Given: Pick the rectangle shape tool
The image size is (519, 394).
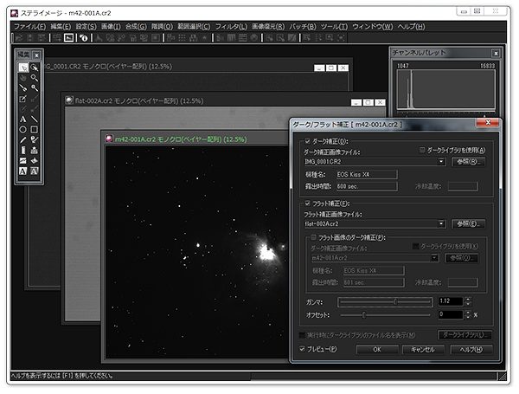Looking at the screenshot, I should (x=35, y=129).
